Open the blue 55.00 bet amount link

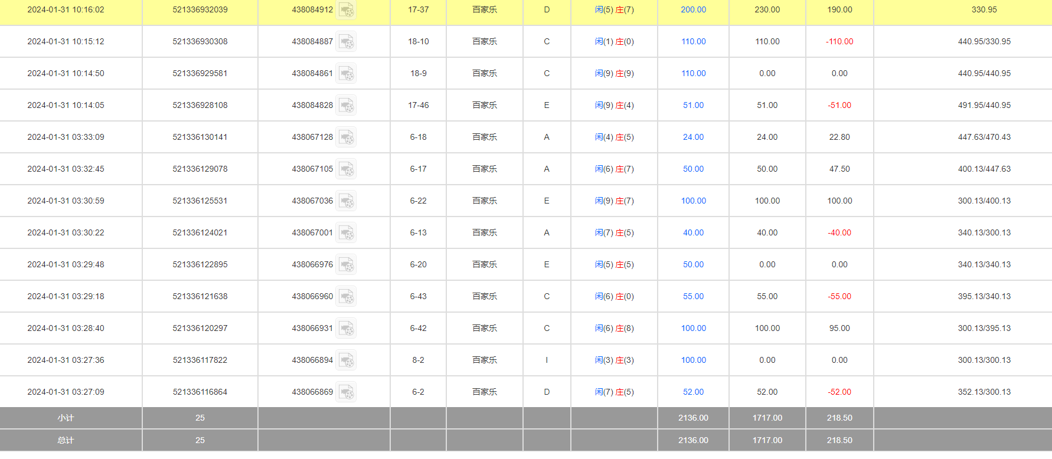[693, 297]
